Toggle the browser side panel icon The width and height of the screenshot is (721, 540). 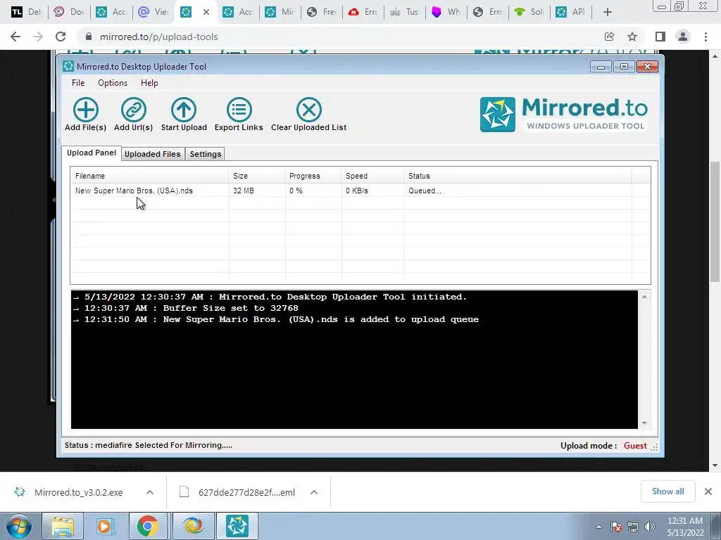click(660, 37)
